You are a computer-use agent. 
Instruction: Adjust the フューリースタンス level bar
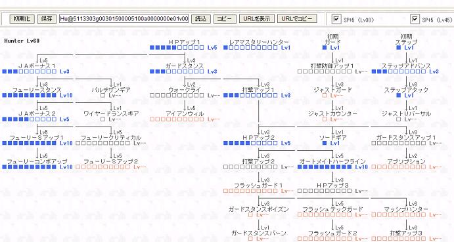[29, 95]
